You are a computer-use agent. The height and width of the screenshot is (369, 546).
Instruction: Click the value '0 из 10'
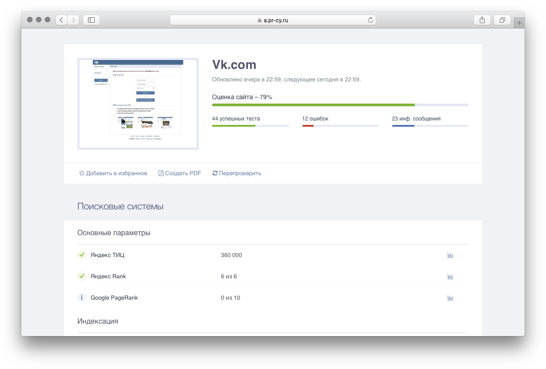[230, 298]
